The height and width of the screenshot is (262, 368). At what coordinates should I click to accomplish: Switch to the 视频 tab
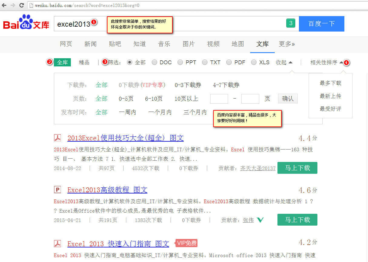point(213,44)
